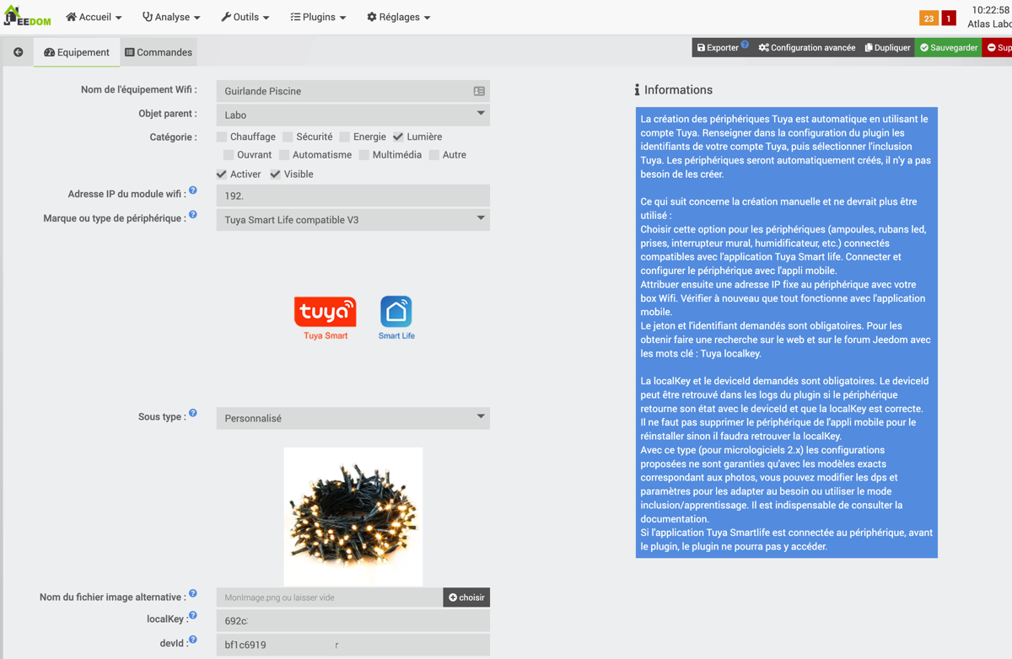This screenshot has width=1012, height=659.
Task: Click the Exporter button
Action: pyautogui.click(x=722, y=48)
